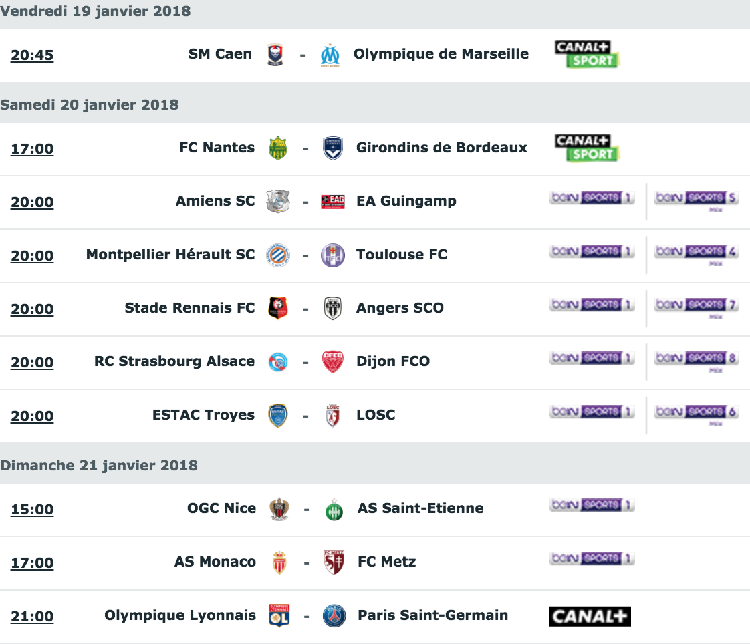Open the 20:45 Caen match time link
The image size is (750, 644).
click(32, 55)
